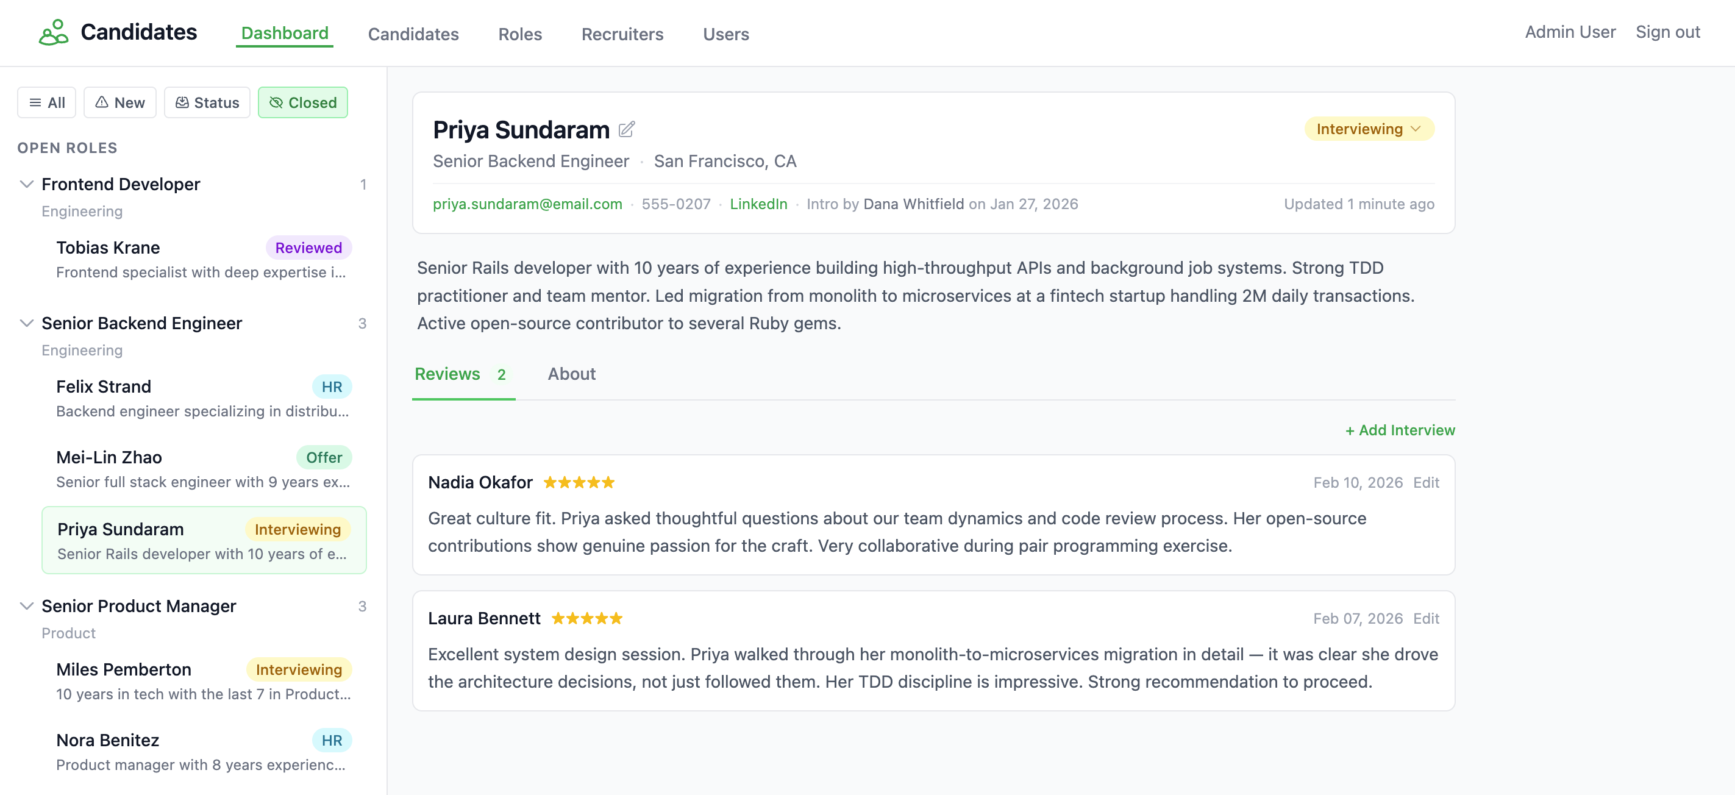Click the New filter triangle icon
This screenshot has width=1735, height=795.
(102, 102)
